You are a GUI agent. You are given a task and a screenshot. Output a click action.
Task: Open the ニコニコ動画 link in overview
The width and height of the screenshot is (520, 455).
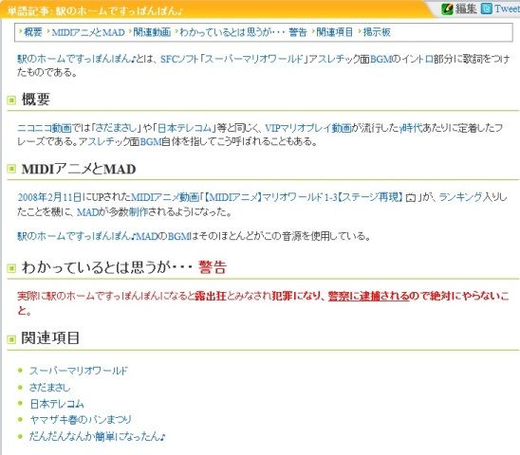pyautogui.click(x=45, y=128)
